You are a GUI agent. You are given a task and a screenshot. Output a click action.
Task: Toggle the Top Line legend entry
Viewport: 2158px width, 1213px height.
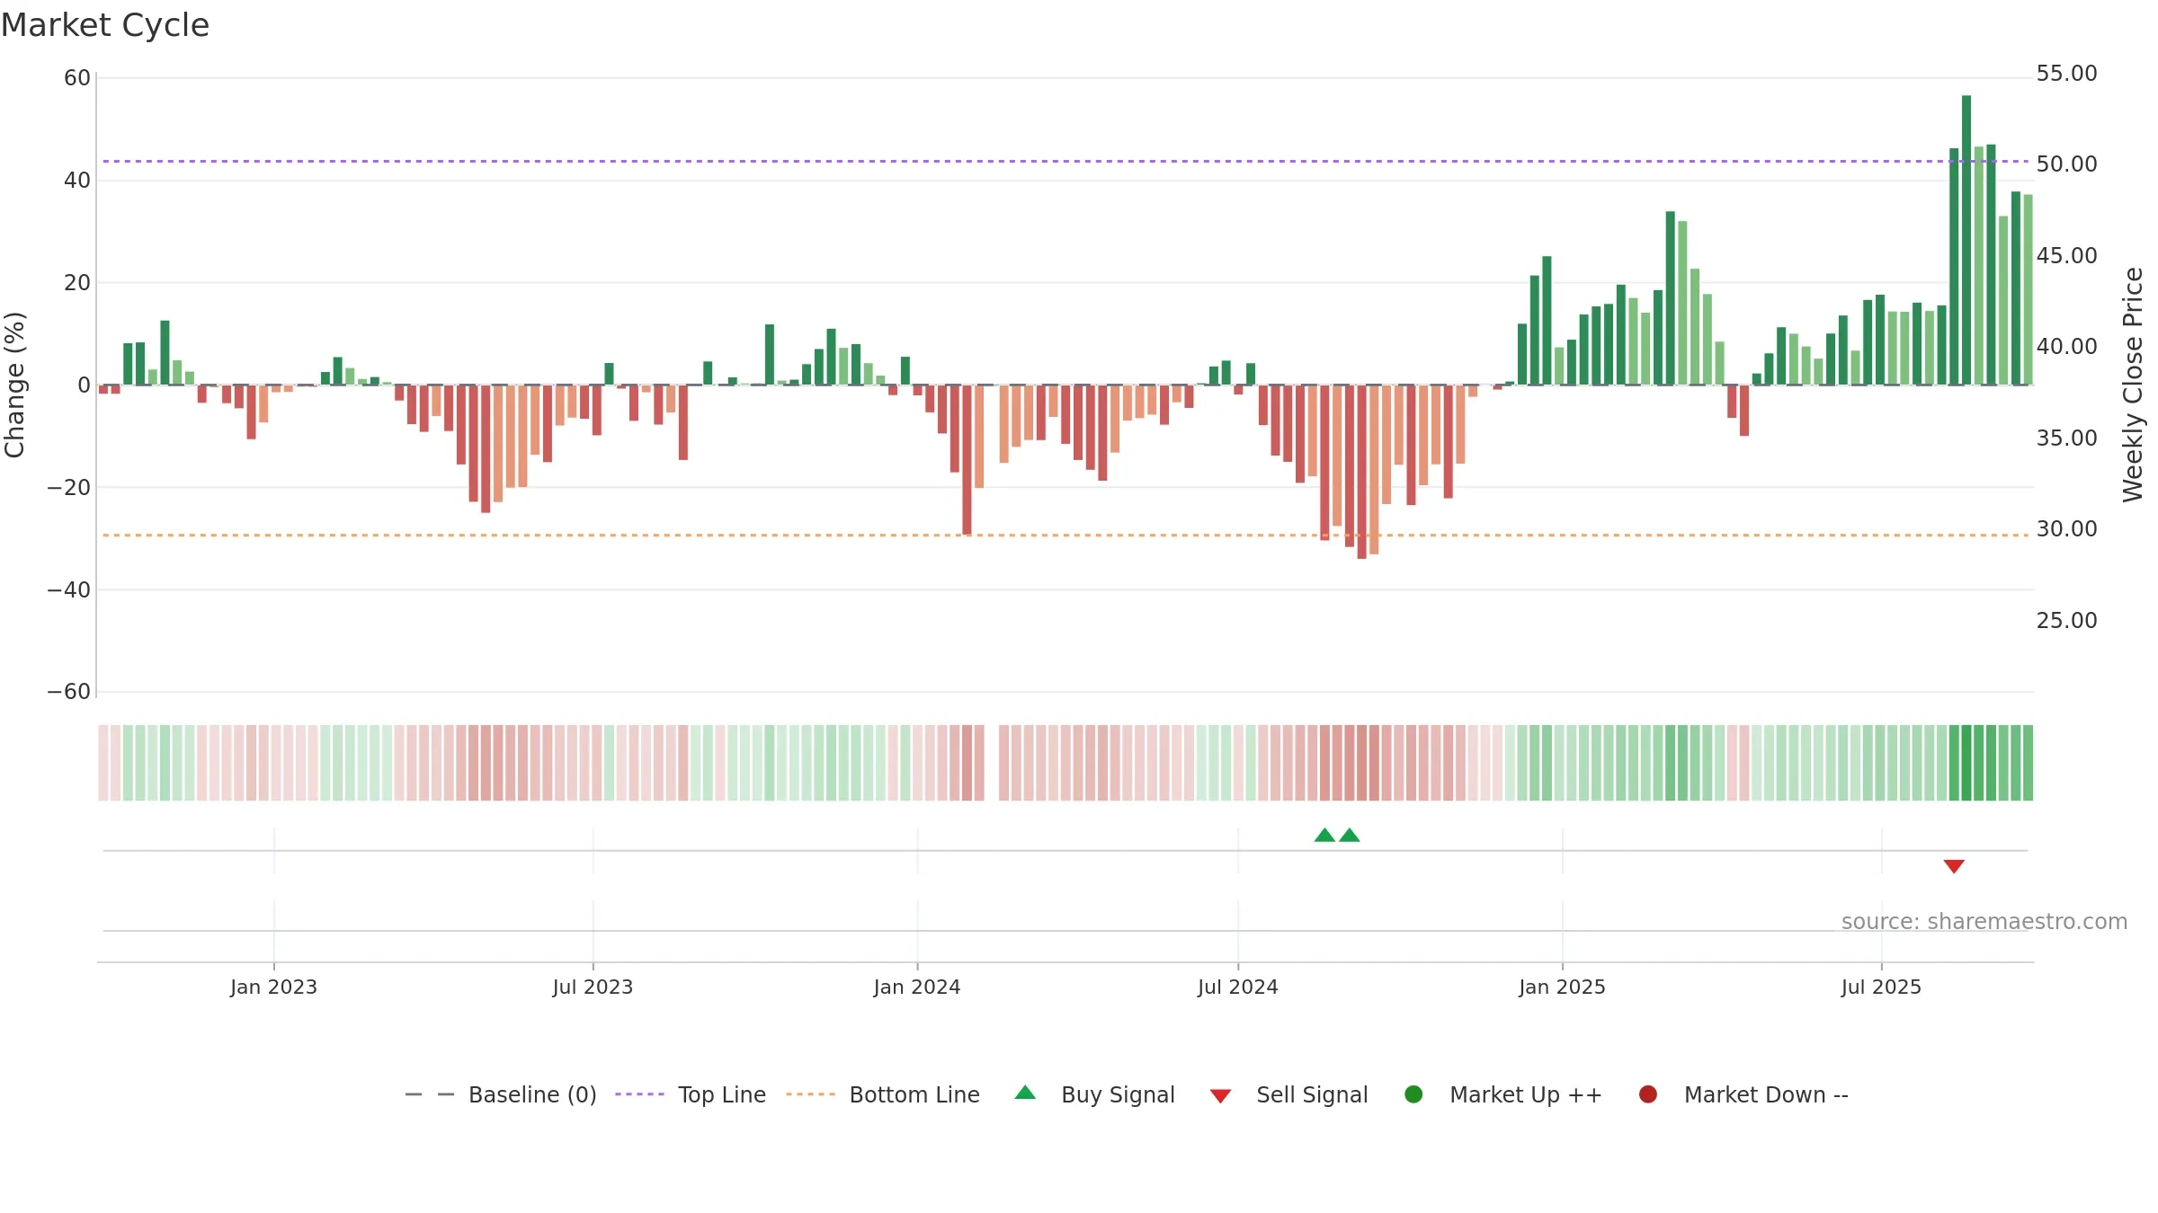point(691,1094)
